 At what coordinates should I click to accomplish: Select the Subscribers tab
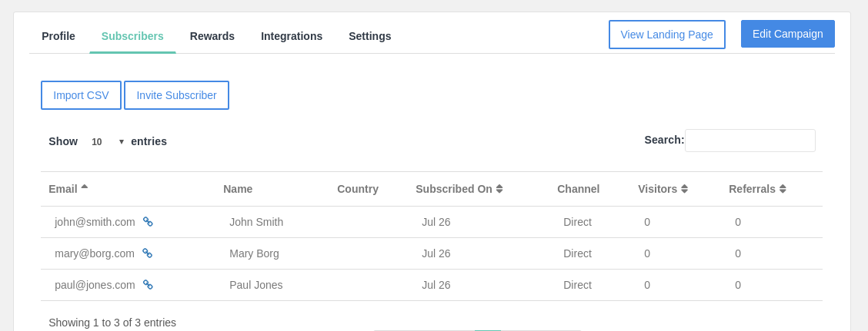(x=132, y=36)
